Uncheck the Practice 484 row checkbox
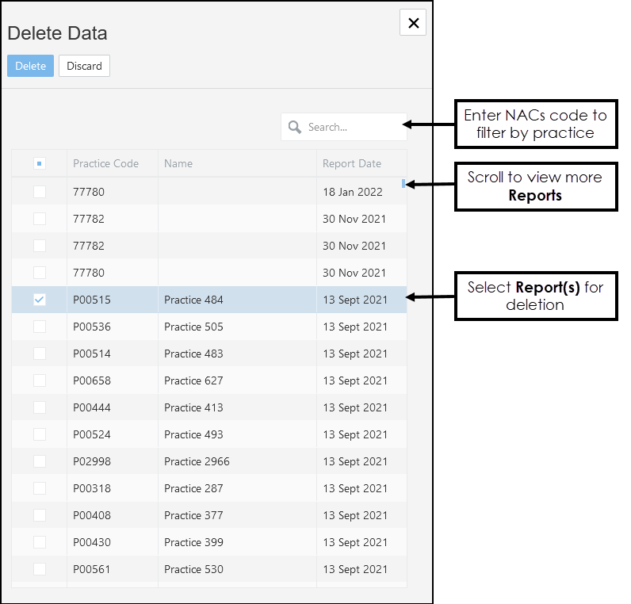This screenshot has width=631, height=604. [40, 300]
